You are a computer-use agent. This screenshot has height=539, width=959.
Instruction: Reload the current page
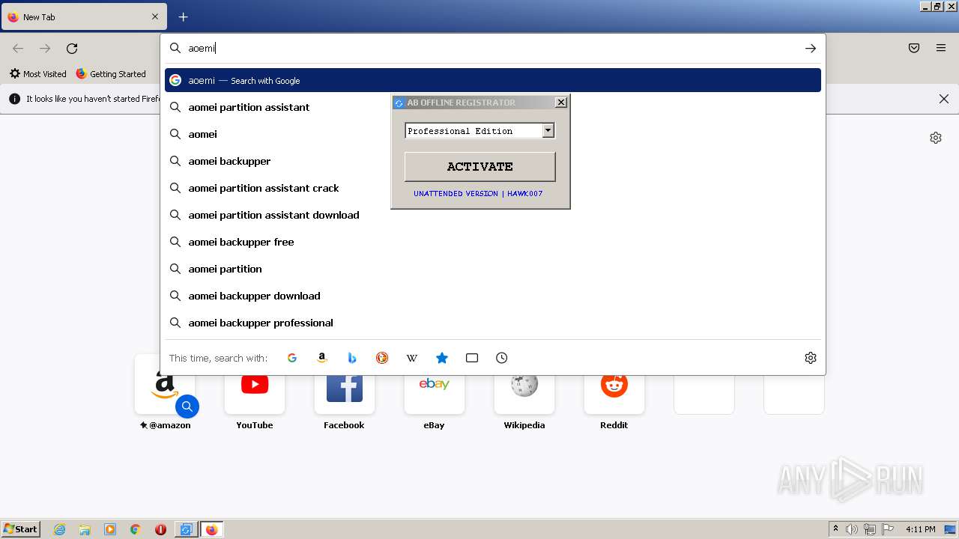[x=72, y=48]
